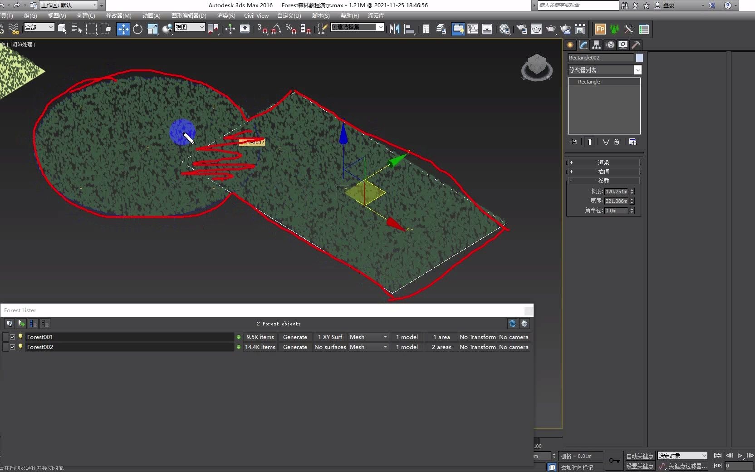Activate the Rotate tool
755x472 pixels.
click(137, 29)
